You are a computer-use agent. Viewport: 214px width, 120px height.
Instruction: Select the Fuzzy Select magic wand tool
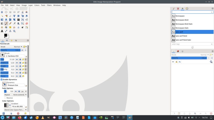pyautogui.click(x=2, y=16)
